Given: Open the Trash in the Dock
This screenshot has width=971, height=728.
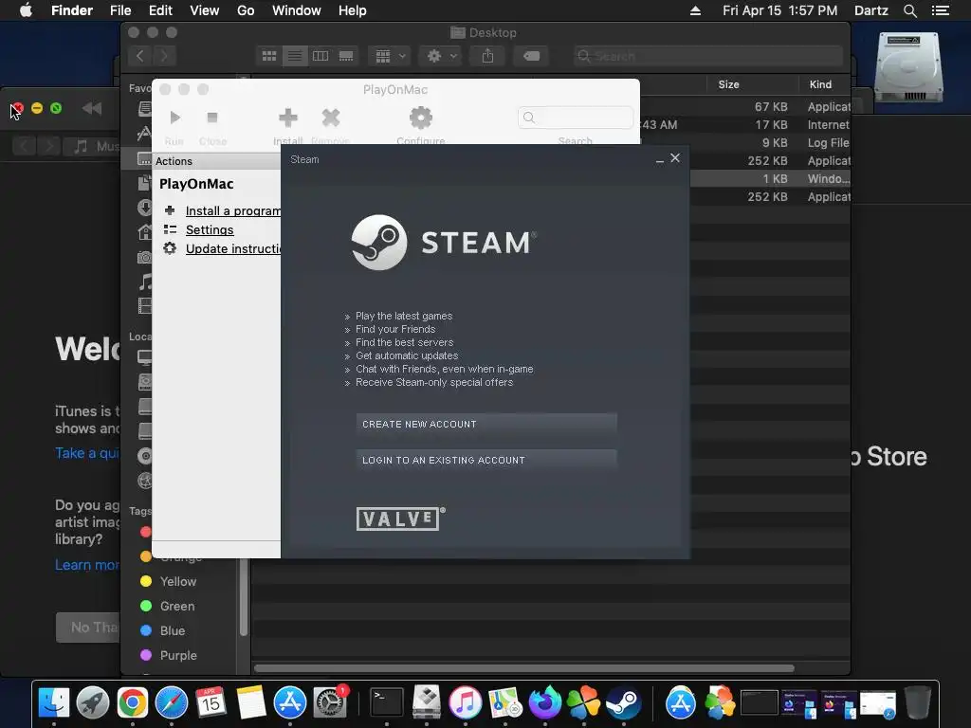Looking at the screenshot, I should (x=918, y=702).
